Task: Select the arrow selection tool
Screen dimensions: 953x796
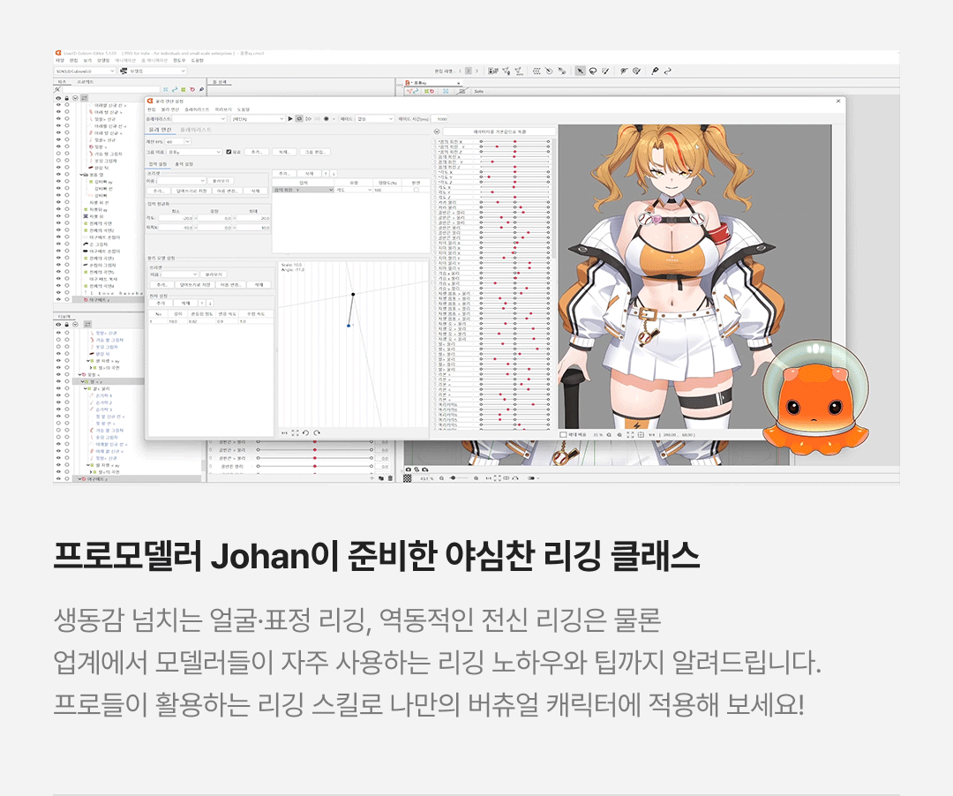Action: click(x=580, y=71)
